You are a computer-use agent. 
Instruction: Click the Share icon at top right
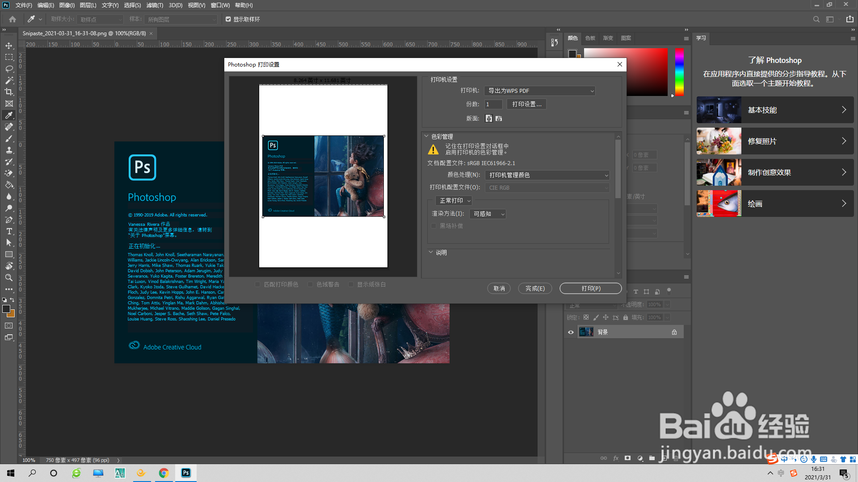850,19
